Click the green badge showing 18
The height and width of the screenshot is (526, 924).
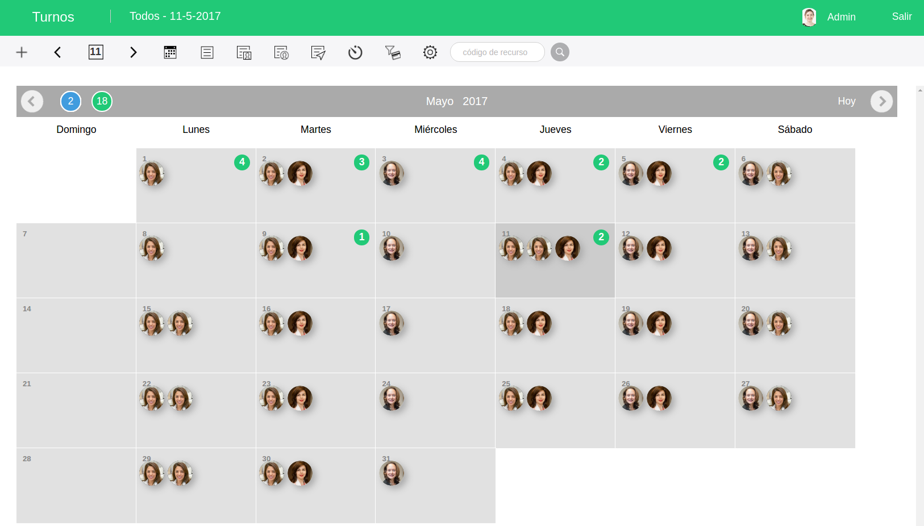(102, 102)
